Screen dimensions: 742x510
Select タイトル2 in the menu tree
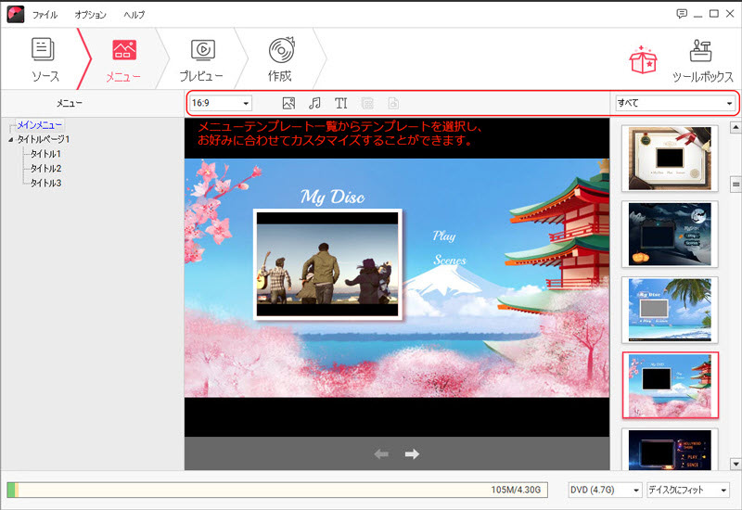[45, 169]
